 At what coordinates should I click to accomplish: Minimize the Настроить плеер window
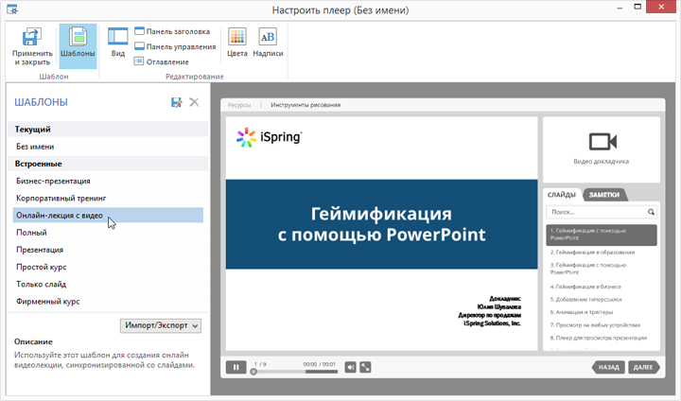(620, 8)
